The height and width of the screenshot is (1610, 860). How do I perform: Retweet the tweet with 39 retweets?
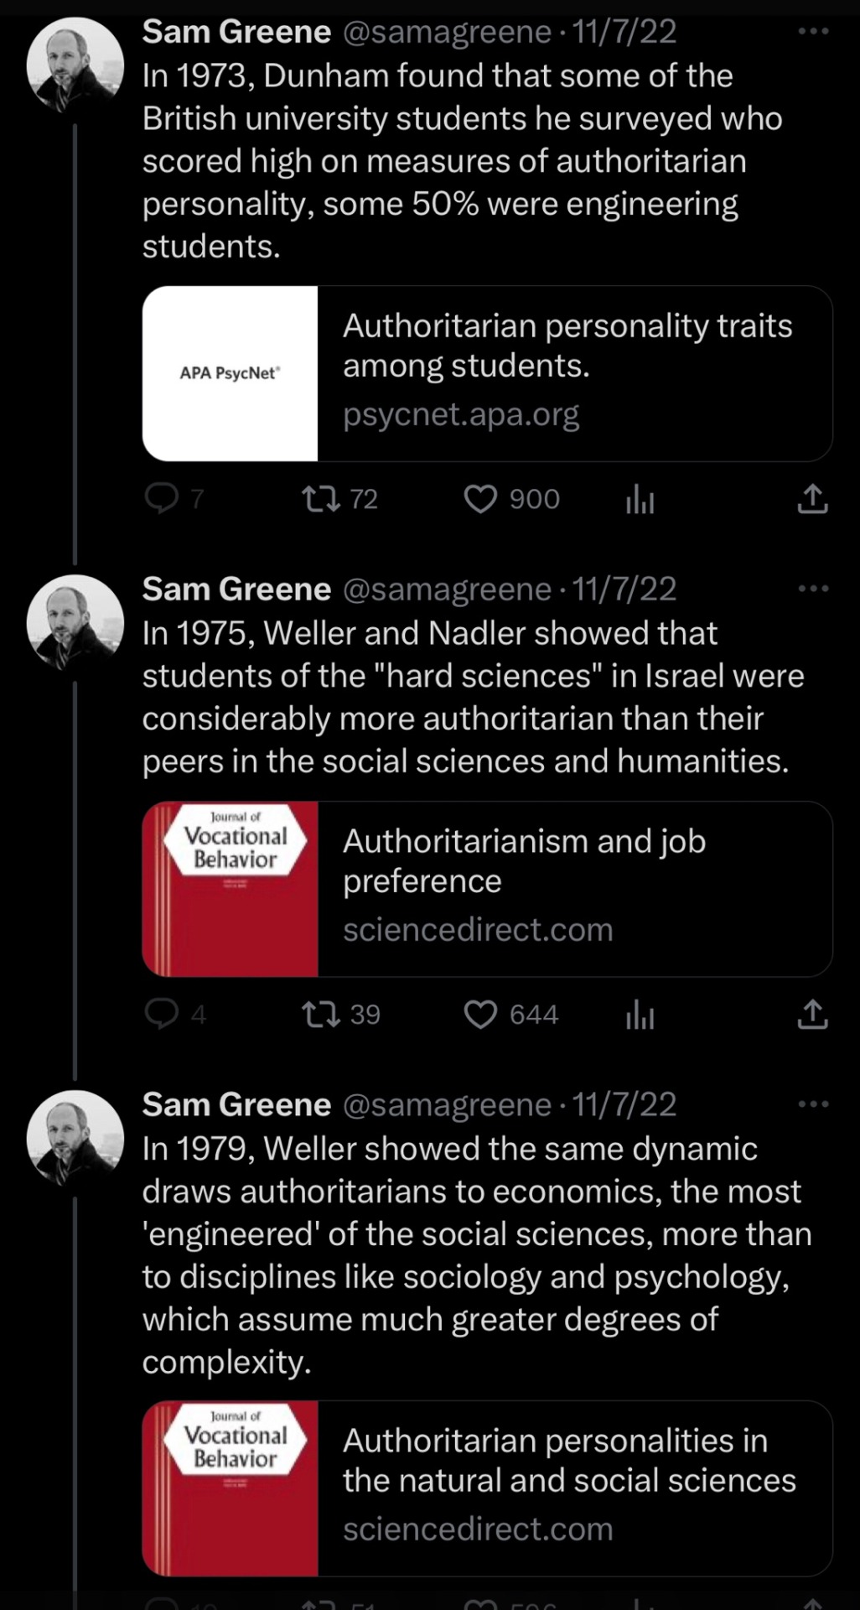pyautogui.click(x=321, y=1015)
